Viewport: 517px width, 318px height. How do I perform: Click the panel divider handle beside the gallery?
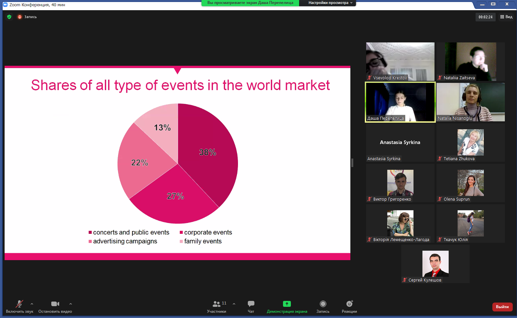pos(352,162)
